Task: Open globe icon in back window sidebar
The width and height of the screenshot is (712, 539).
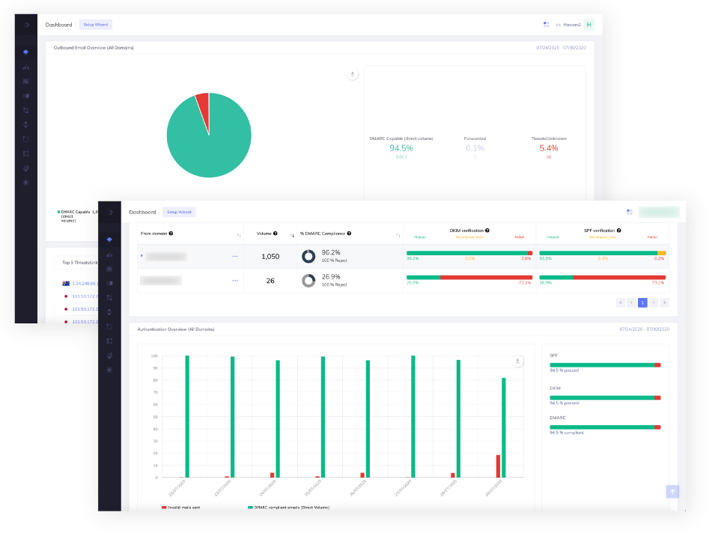Action: 26,168
